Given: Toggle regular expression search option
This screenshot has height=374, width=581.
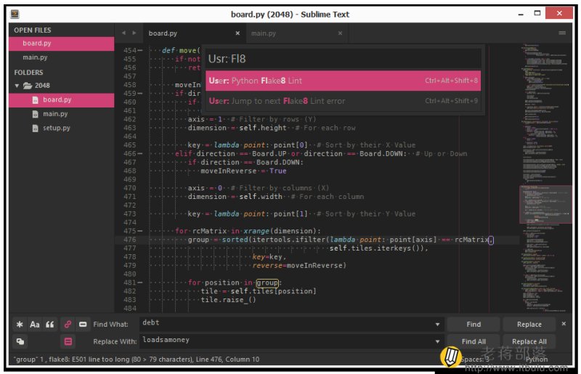Looking at the screenshot, I should pyautogui.click(x=20, y=325).
